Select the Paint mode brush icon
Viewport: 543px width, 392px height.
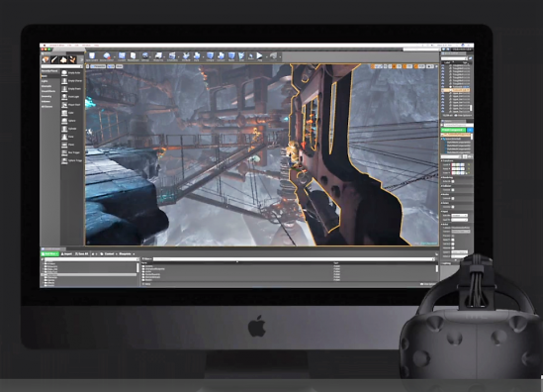[54, 59]
